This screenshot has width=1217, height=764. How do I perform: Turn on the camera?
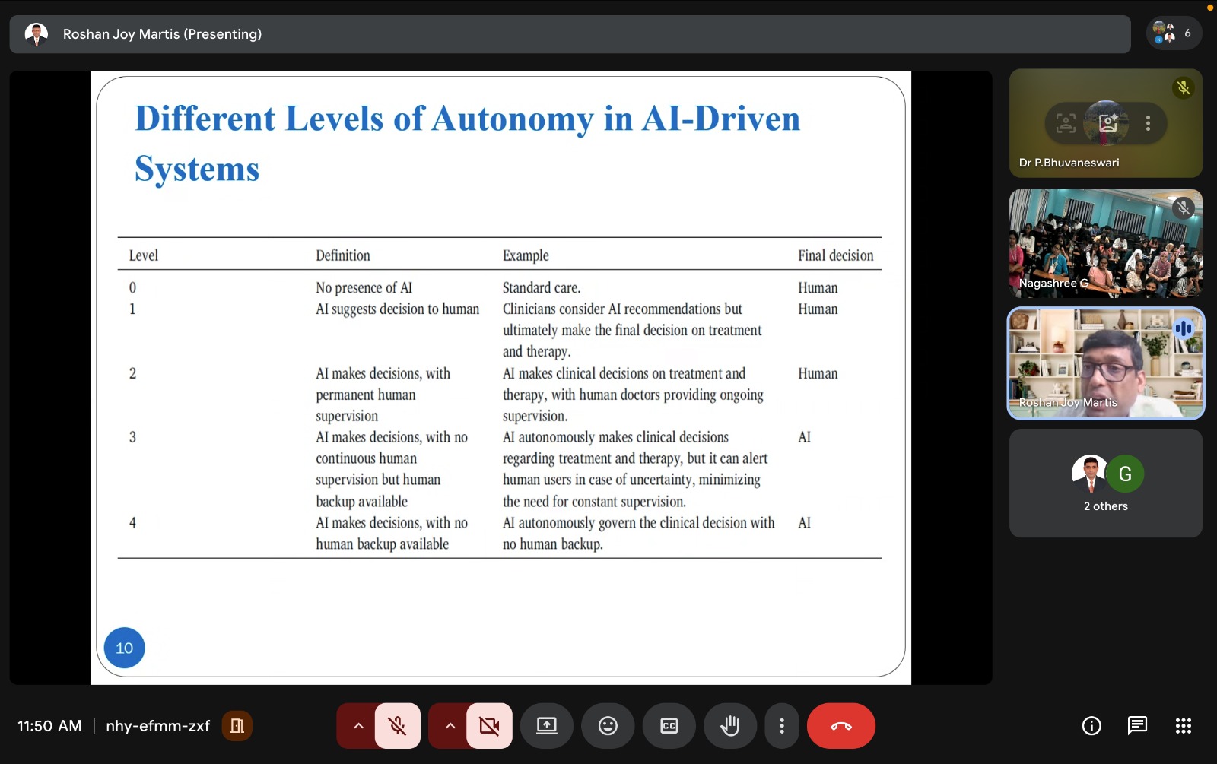point(489,726)
